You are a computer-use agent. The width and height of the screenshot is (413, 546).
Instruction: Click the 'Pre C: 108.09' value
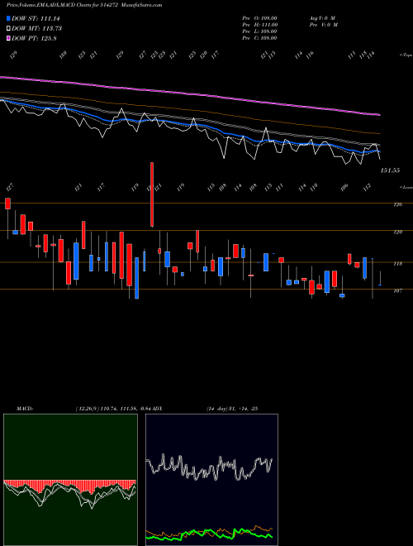259,38
